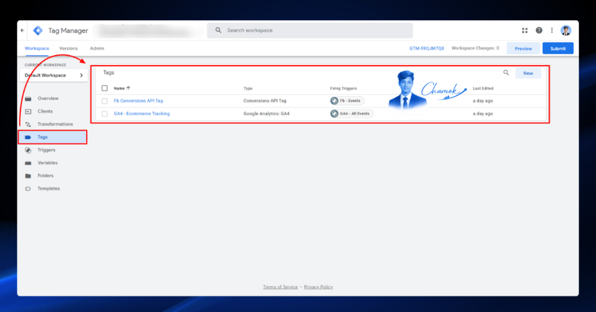Tick the Fb Conversions API Tag checkbox
Screen dimensions: 596x312
click(105, 101)
